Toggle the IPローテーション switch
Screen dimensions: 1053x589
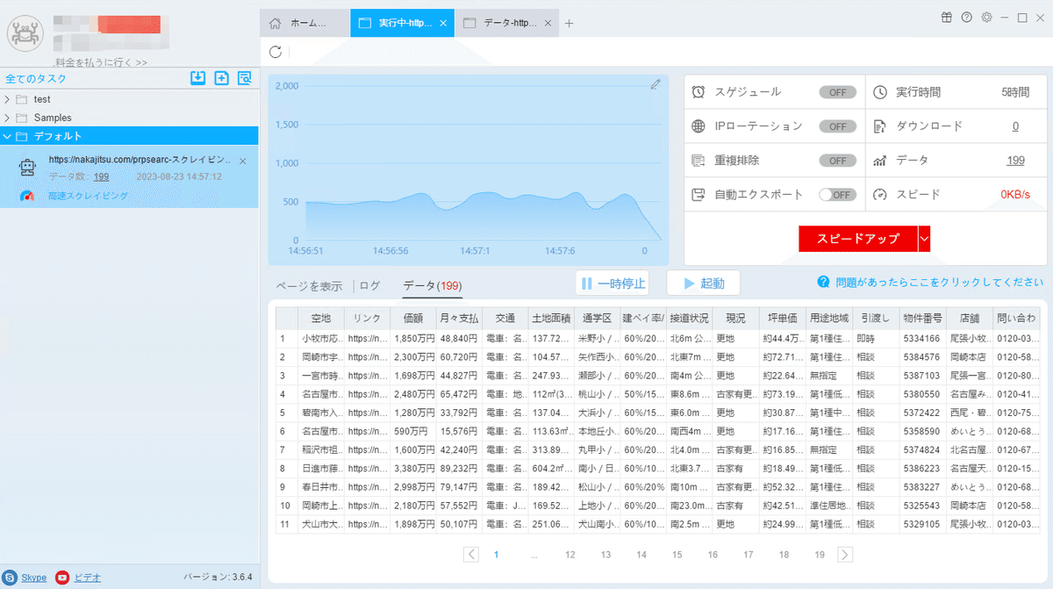(x=838, y=126)
